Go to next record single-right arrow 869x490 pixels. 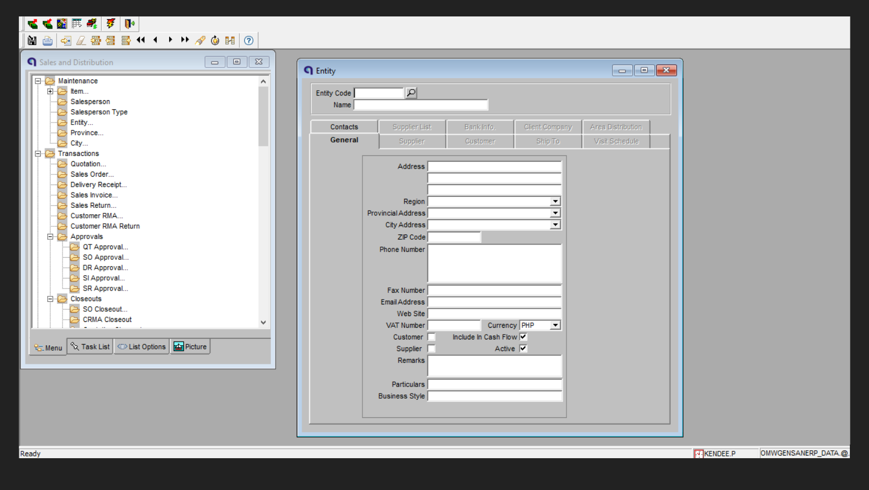(170, 40)
